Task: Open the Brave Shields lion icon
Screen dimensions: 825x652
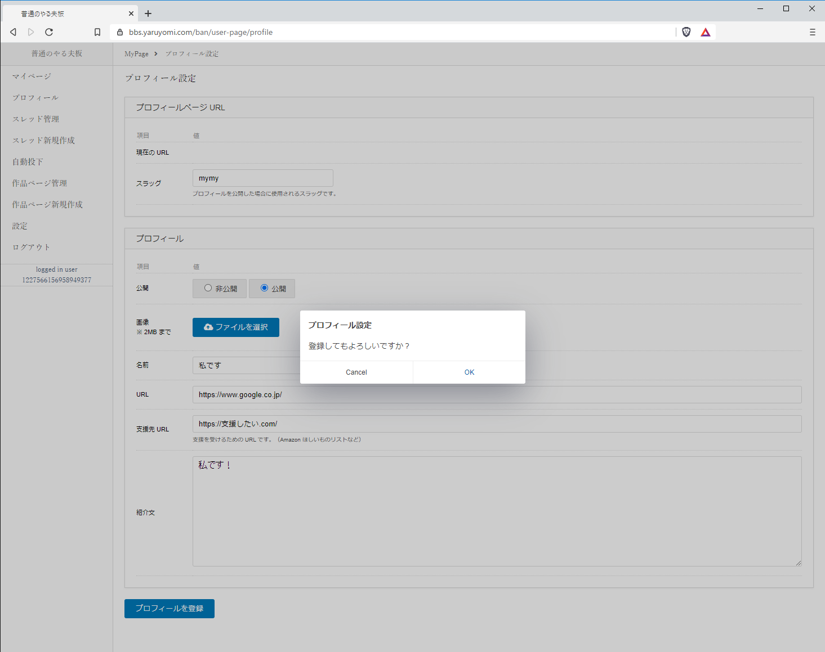Action: pyautogui.click(x=686, y=32)
